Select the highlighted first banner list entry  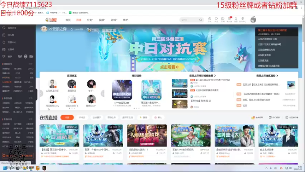tap(277, 32)
